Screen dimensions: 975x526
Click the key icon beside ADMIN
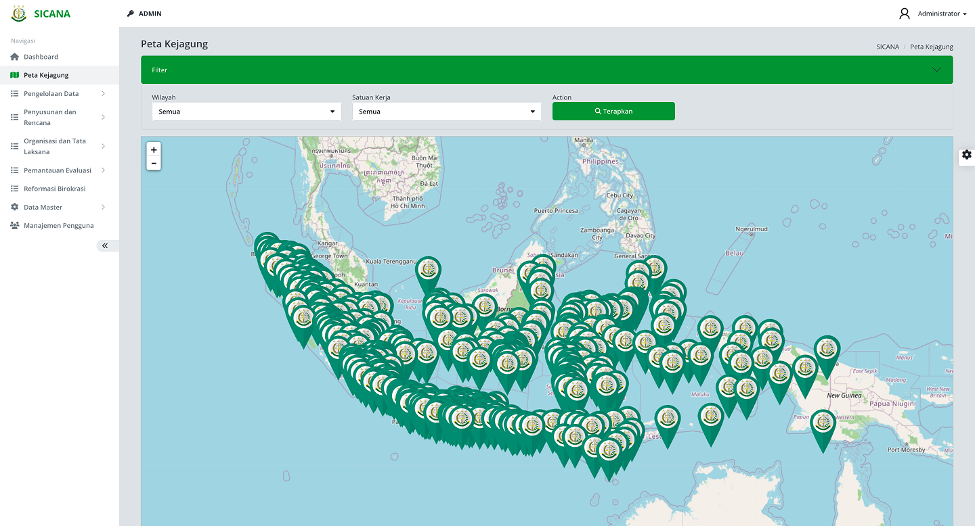(131, 14)
